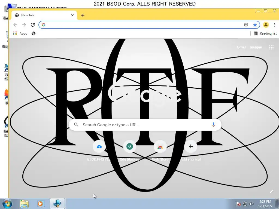Open the Chrome profile avatar
The image size is (279, 209).
[x=266, y=25]
